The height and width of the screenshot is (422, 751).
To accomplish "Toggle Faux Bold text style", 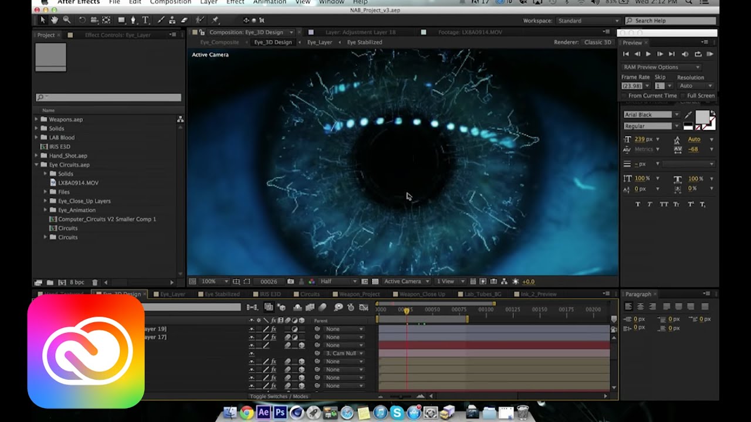I will tap(638, 204).
